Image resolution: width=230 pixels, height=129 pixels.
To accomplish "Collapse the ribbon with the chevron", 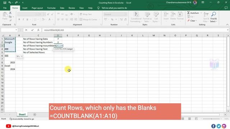I will click(227, 25).
